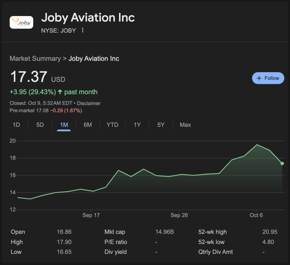This screenshot has width=290, height=265.
Task: Open the Disclaimer link
Action: (x=89, y=103)
